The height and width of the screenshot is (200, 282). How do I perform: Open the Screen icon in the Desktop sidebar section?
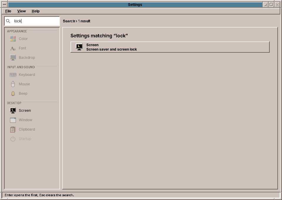(13, 111)
